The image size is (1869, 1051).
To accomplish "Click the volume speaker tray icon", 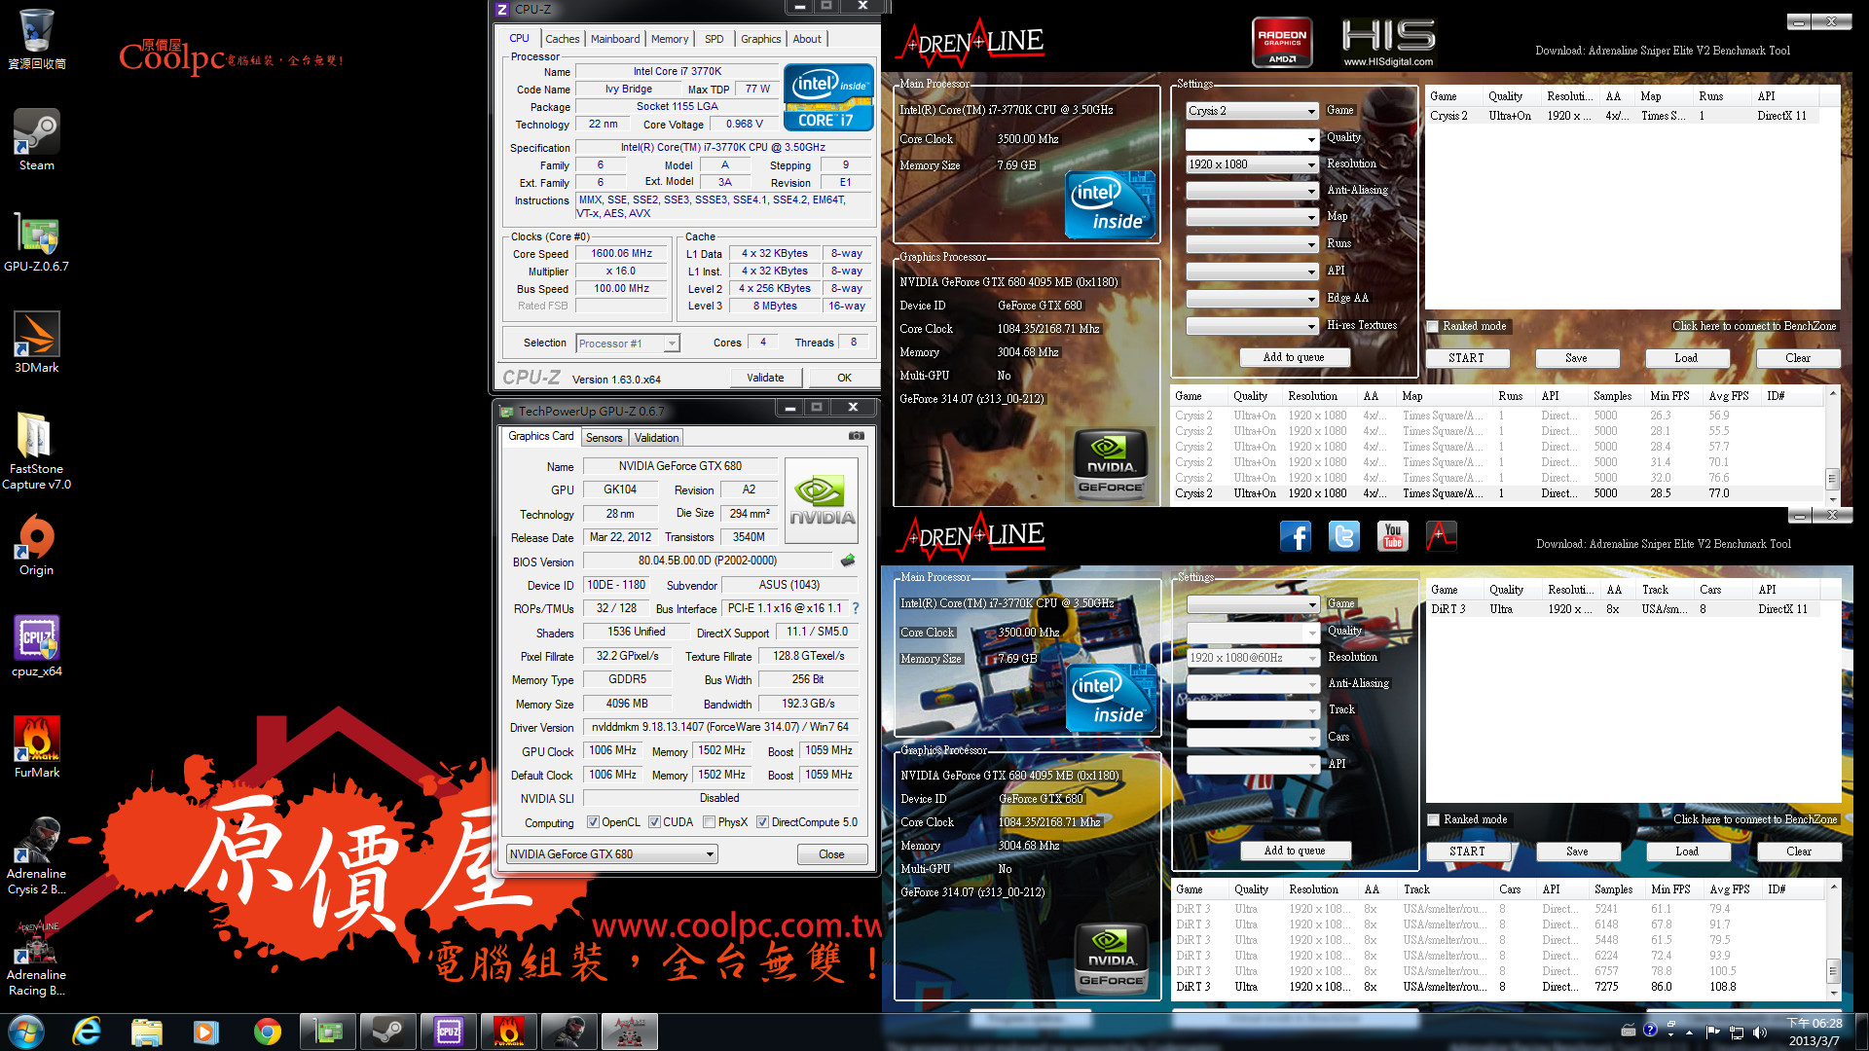I will coord(1759,1032).
